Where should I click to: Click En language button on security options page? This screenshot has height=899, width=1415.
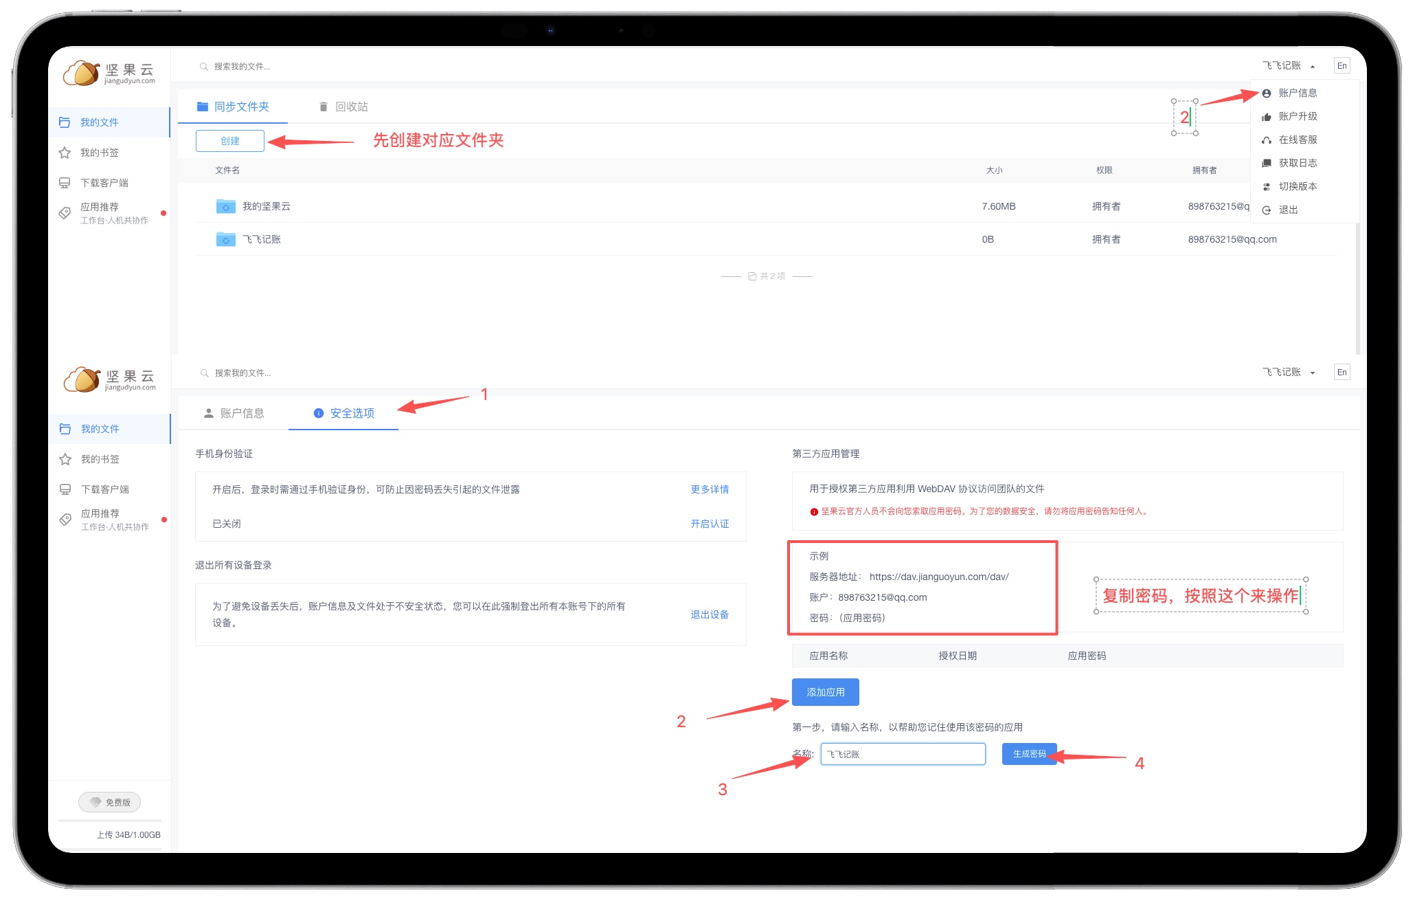1342,373
